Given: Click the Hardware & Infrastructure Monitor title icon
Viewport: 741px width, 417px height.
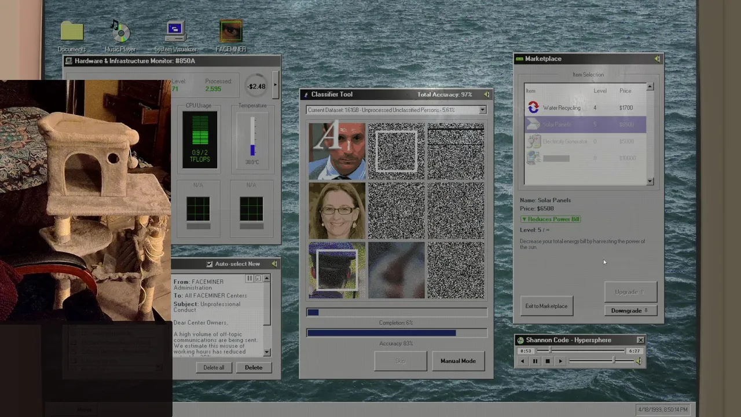Looking at the screenshot, I should coord(69,61).
